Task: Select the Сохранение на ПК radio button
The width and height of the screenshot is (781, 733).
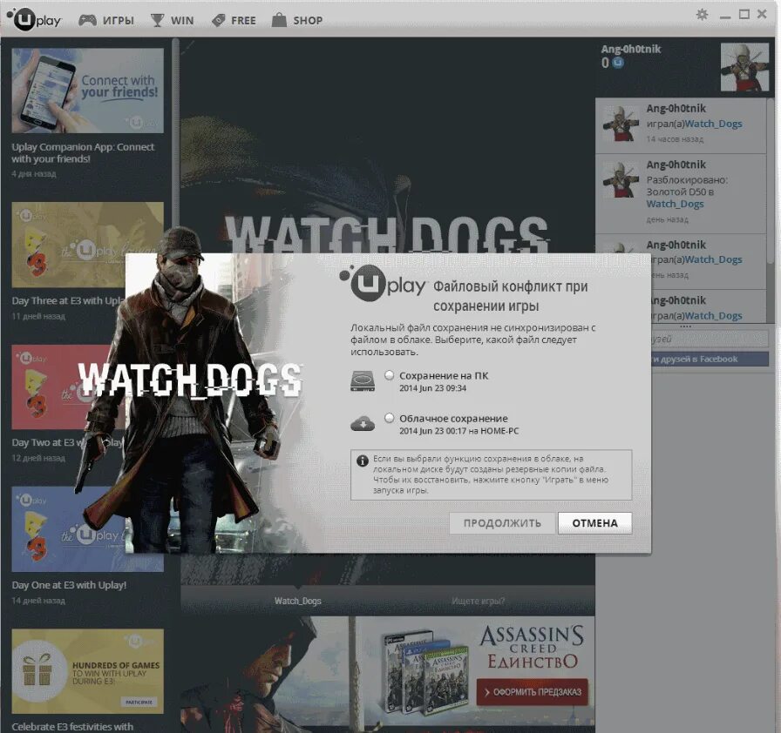Action: point(389,375)
